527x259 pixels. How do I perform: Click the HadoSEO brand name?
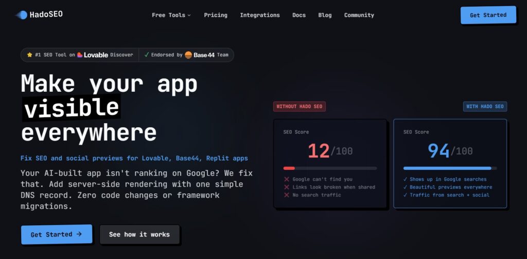[x=46, y=14]
